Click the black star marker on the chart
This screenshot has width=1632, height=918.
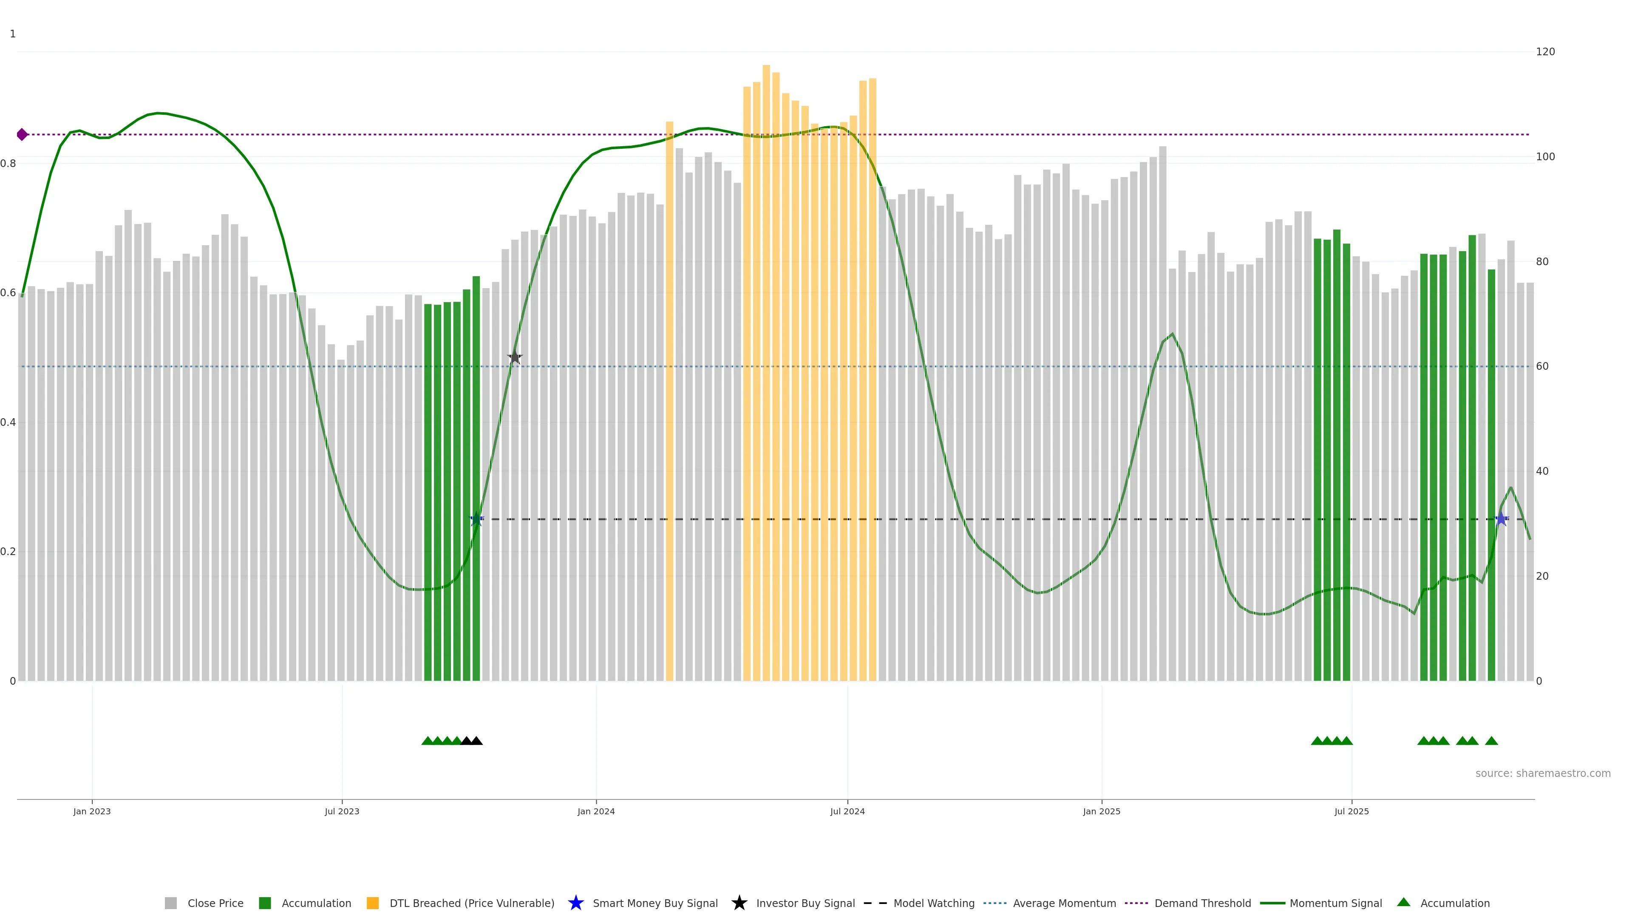pos(514,357)
